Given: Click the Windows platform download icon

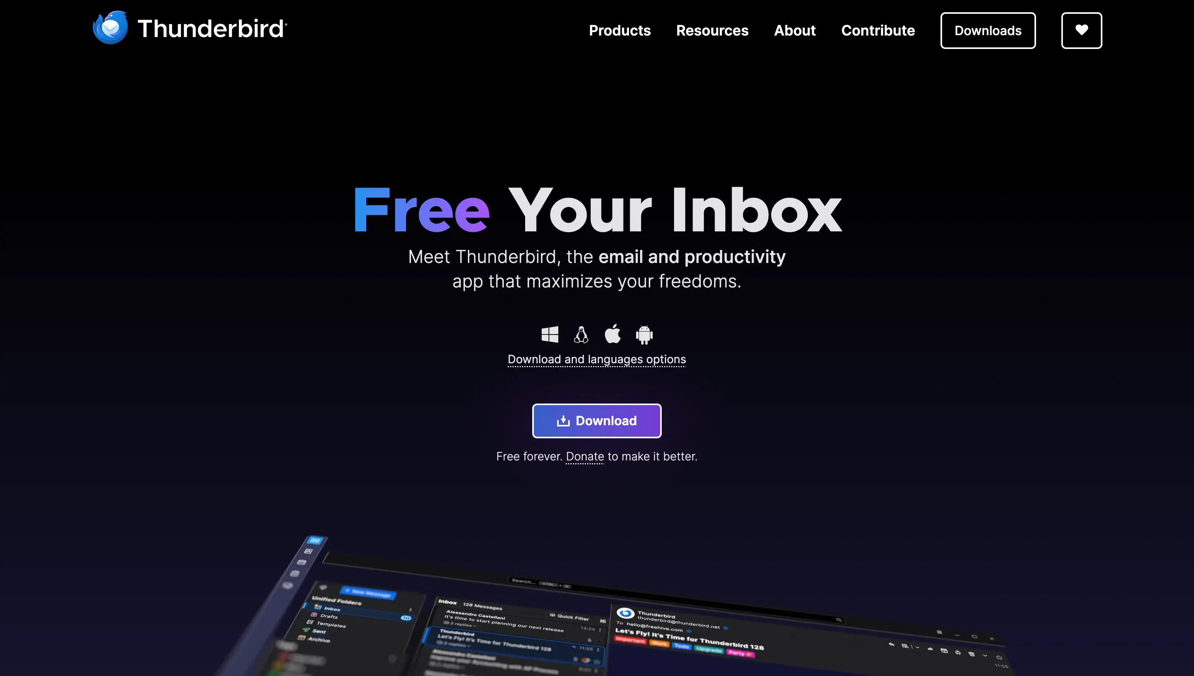Looking at the screenshot, I should pos(550,333).
